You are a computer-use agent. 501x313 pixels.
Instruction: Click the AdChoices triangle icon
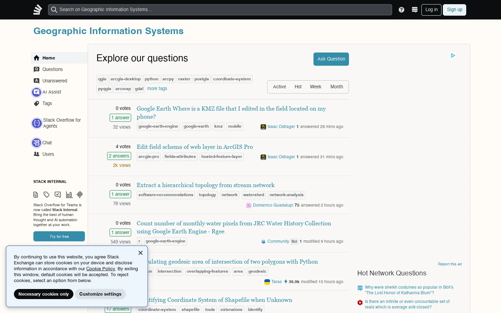(453, 55)
